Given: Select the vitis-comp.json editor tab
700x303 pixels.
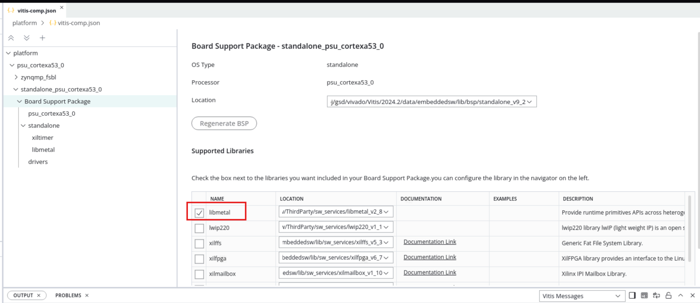Looking at the screenshot, I should [x=36, y=11].
